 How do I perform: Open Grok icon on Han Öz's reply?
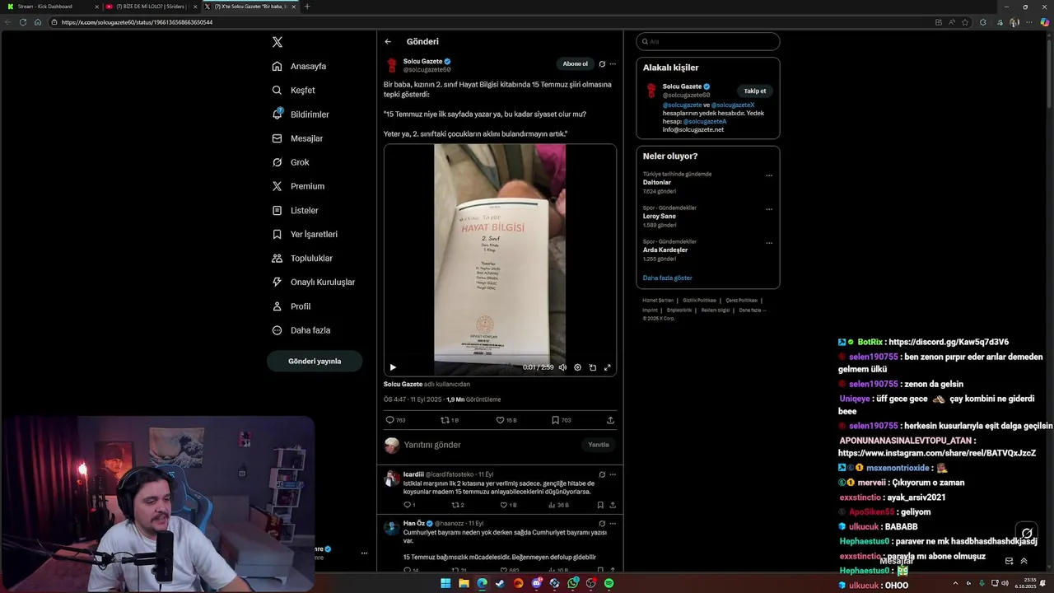pyautogui.click(x=602, y=523)
